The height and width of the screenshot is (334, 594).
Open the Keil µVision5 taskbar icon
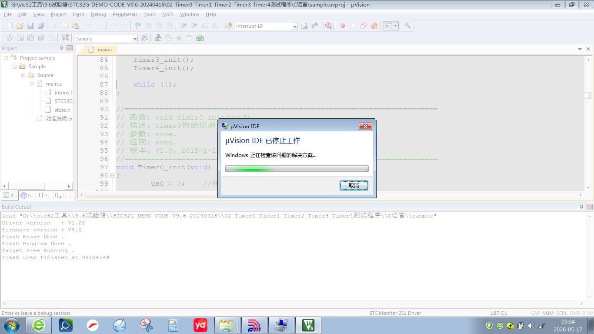308,325
